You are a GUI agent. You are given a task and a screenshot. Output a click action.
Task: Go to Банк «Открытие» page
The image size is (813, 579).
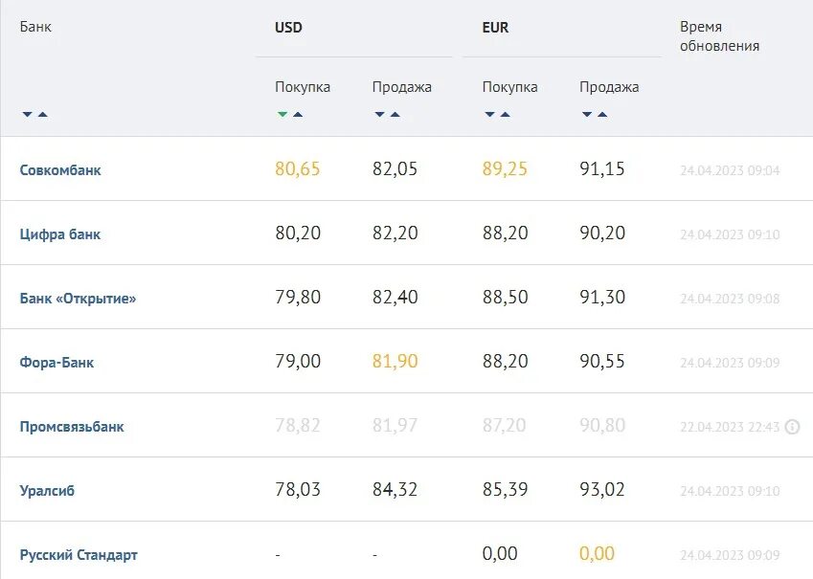(x=78, y=299)
